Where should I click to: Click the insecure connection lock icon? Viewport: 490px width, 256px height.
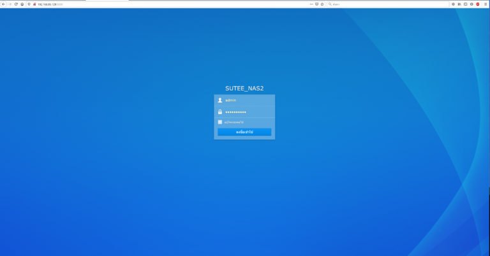pos(34,4)
